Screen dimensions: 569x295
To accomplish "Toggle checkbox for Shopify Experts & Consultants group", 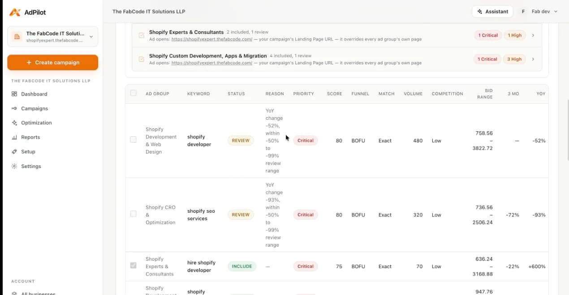I will coord(142,35).
